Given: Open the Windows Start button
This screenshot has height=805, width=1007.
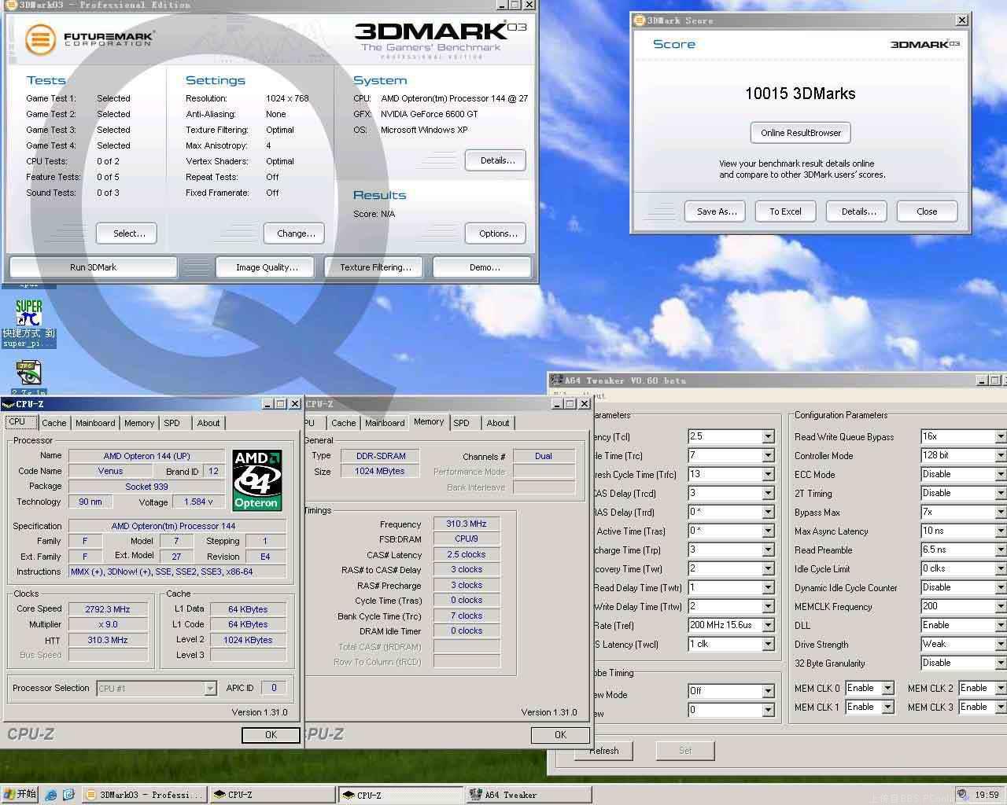Looking at the screenshot, I should pyautogui.click(x=20, y=794).
